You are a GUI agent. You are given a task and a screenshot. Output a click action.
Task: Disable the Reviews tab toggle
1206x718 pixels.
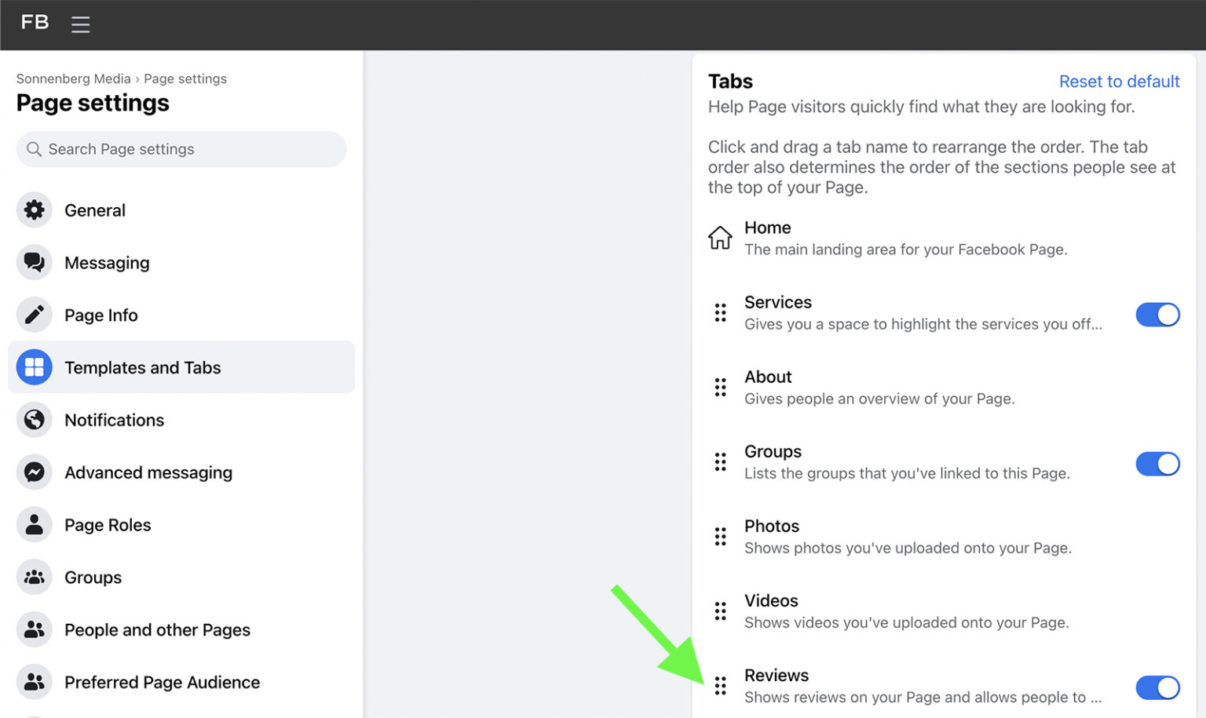click(x=1157, y=687)
